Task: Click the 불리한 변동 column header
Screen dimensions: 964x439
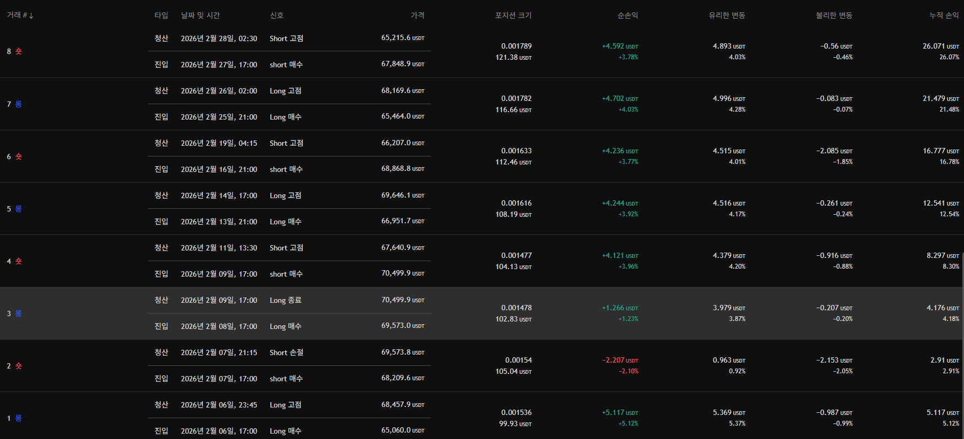Action: click(834, 15)
